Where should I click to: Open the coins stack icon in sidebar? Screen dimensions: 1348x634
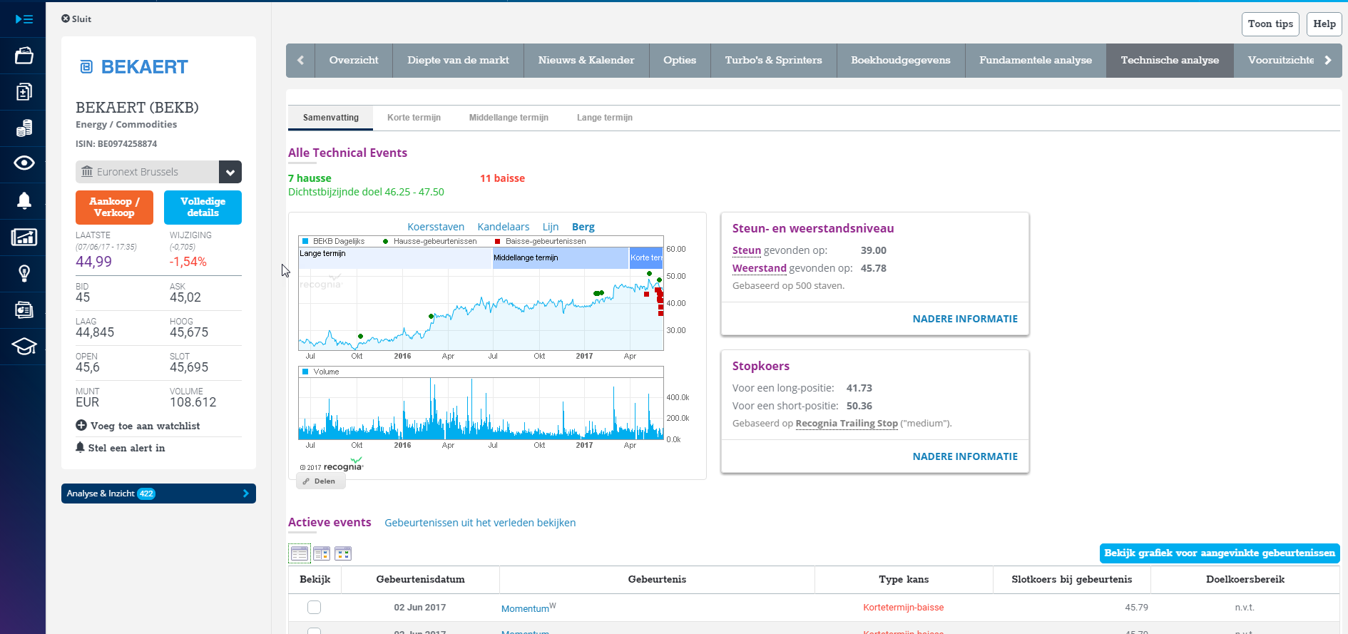tap(24, 128)
